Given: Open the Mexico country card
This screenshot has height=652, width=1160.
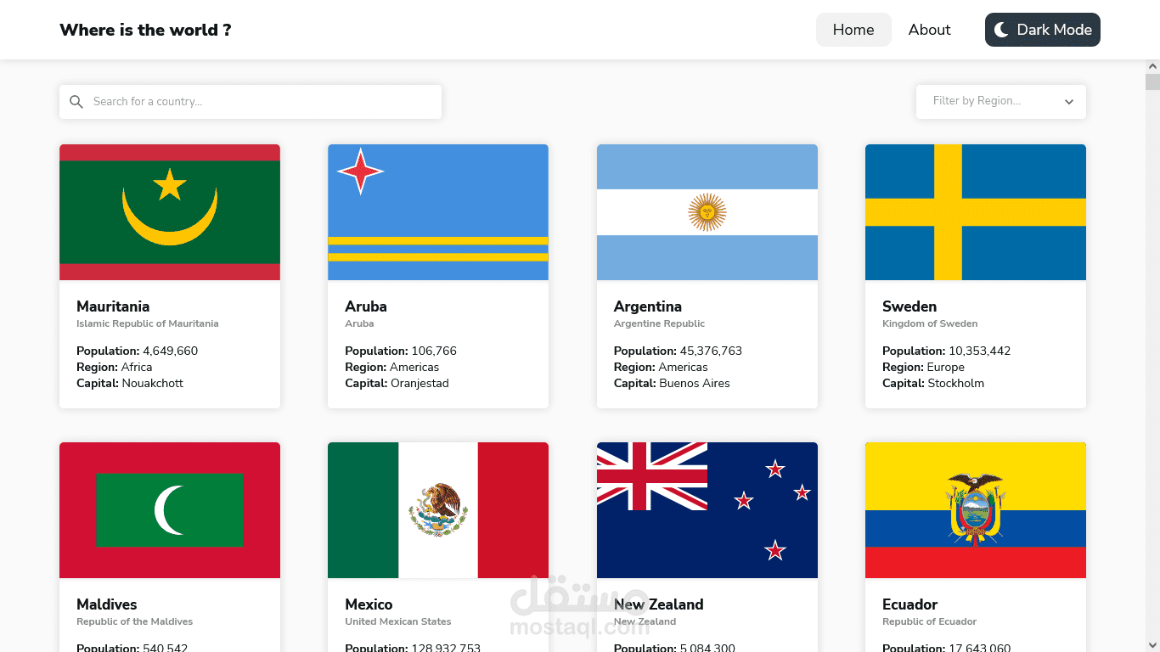Looking at the screenshot, I should (x=437, y=543).
